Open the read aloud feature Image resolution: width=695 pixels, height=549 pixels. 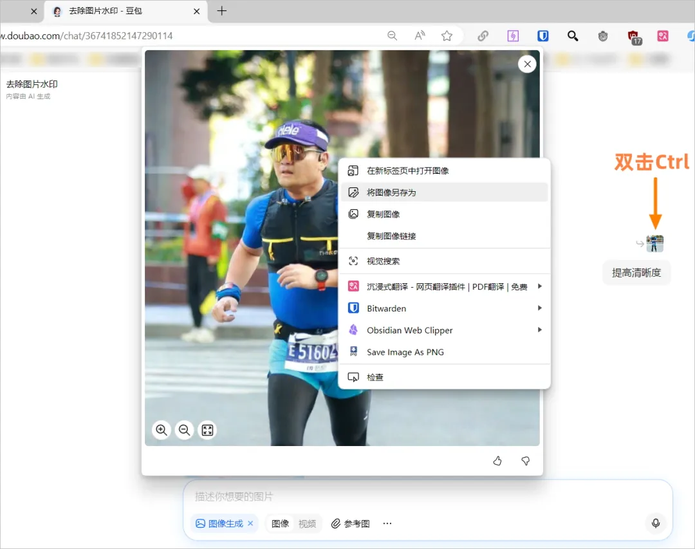(420, 36)
